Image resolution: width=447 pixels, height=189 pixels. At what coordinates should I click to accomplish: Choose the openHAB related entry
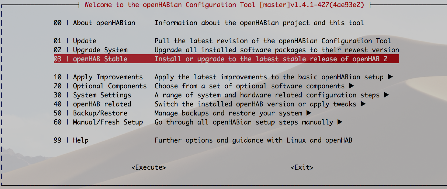tap(102, 104)
